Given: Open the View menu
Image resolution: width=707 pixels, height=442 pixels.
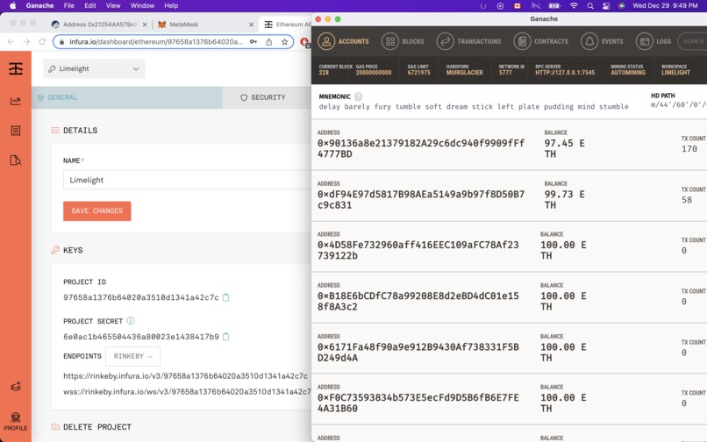Looking at the screenshot, I should pyautogui.click(x=113, y=5).
